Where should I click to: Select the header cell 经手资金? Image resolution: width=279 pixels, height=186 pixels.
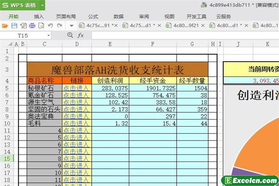pyautogui.click(x=153, y=81)
